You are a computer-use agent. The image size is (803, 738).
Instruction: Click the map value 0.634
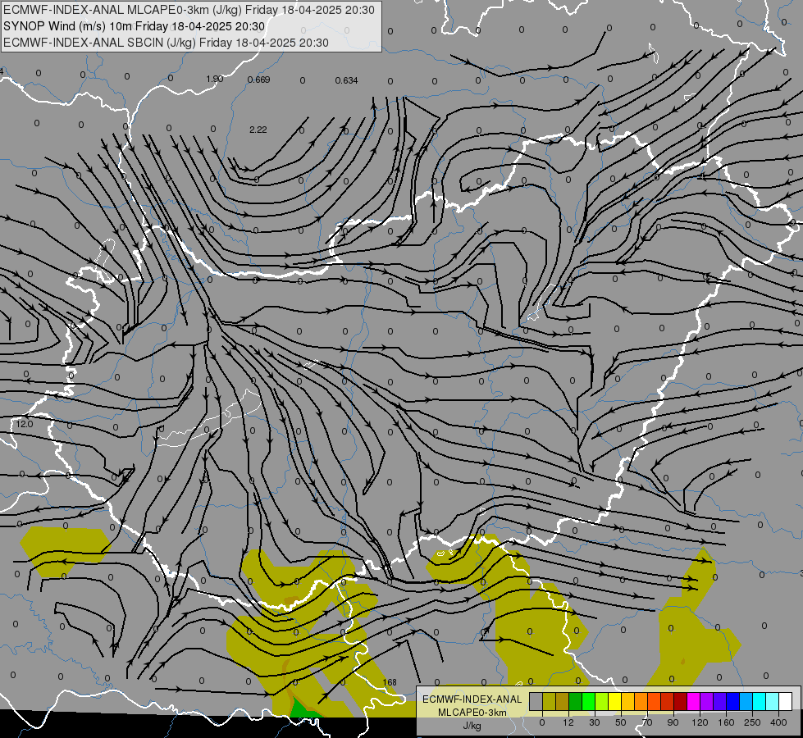point(347,80)
